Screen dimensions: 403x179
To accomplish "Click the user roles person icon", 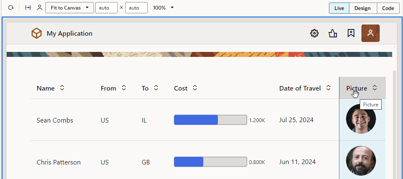I will [40, 8].
